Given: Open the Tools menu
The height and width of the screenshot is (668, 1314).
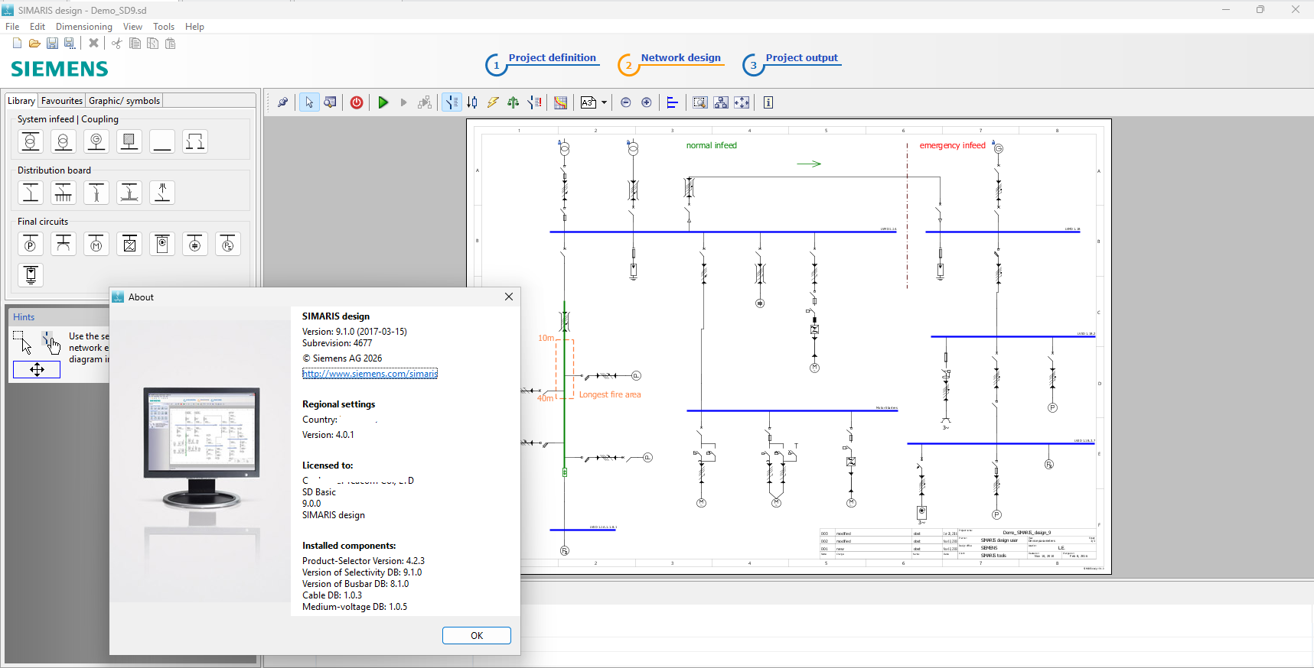Looking at the screenshot, I should pos(164,27).
